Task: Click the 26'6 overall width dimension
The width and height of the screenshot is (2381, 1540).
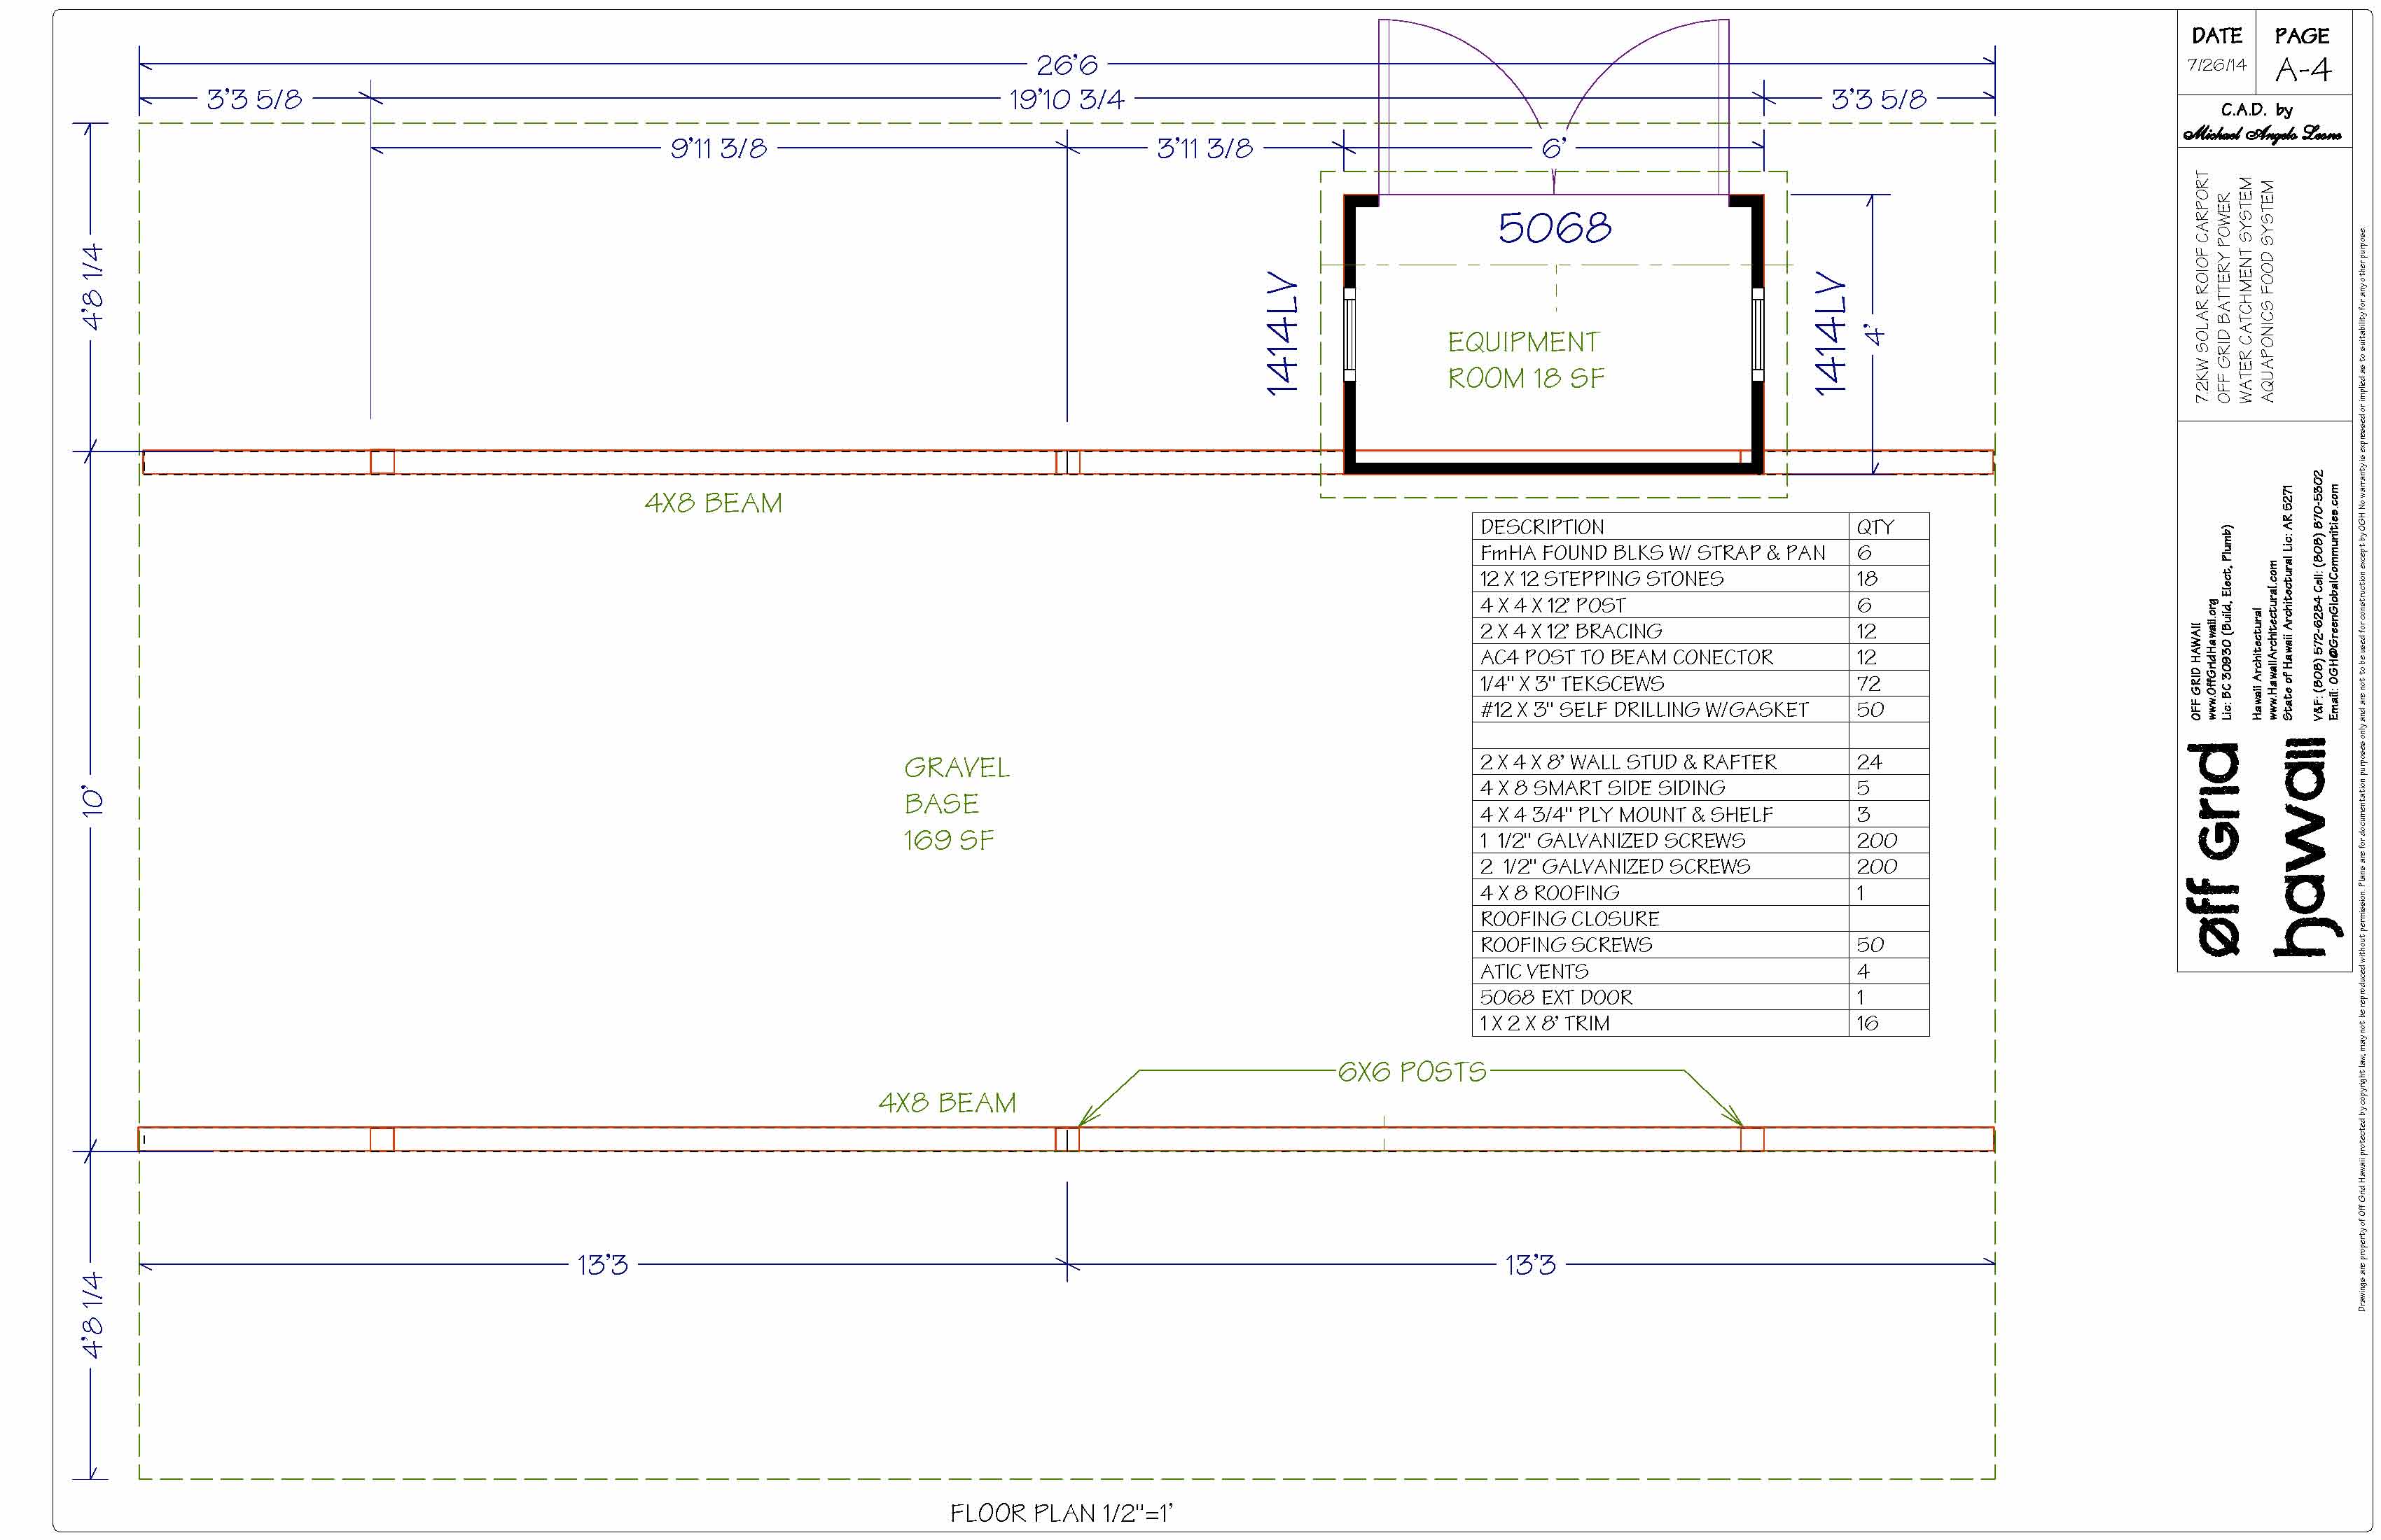Action: 1067,65
